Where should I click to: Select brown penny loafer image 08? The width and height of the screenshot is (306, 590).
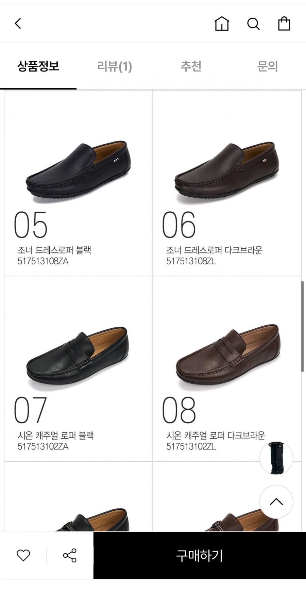(x=228, y=356)
